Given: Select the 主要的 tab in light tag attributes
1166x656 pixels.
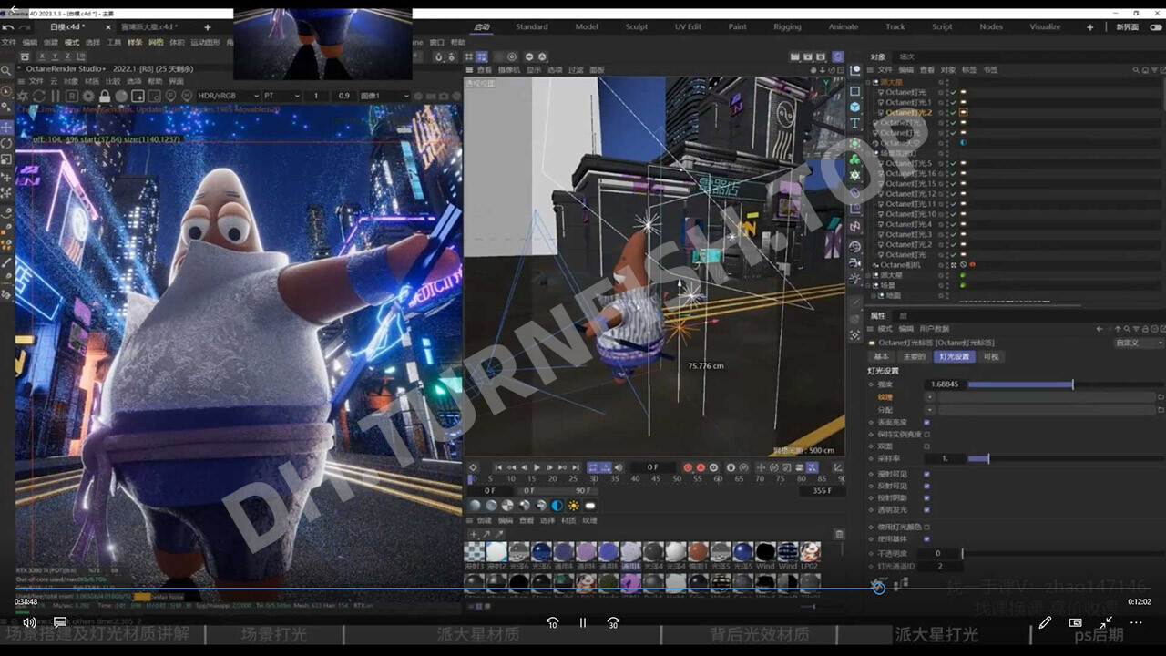Looking at the screenshot, I should [914, 356].
